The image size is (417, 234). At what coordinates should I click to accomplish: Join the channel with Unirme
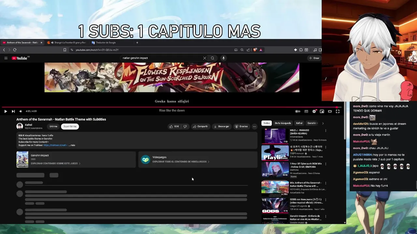pos(53,126)
